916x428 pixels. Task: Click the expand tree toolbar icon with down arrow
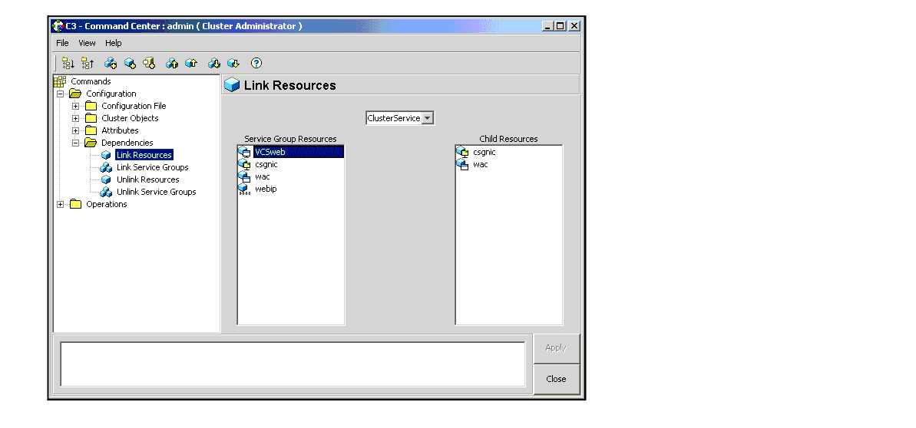coord(68,64)
